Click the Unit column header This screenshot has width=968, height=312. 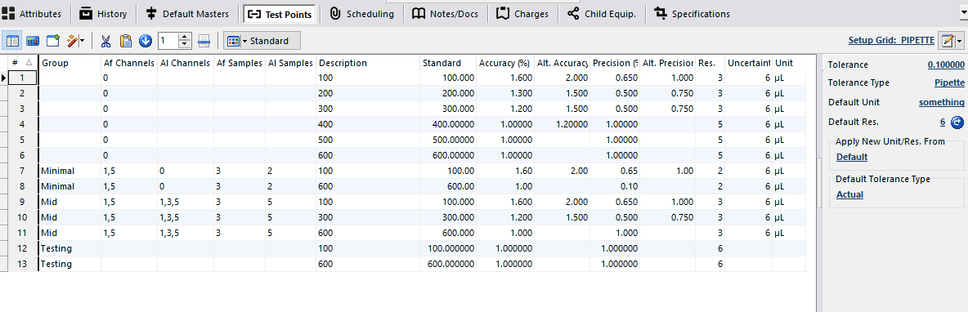coord(789,63)
